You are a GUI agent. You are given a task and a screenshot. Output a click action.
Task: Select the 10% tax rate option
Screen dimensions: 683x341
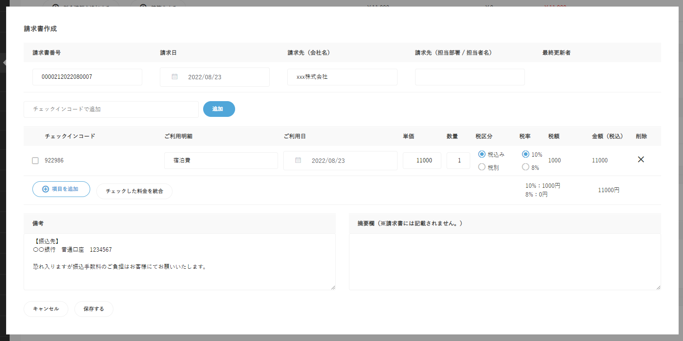point(526,154)
